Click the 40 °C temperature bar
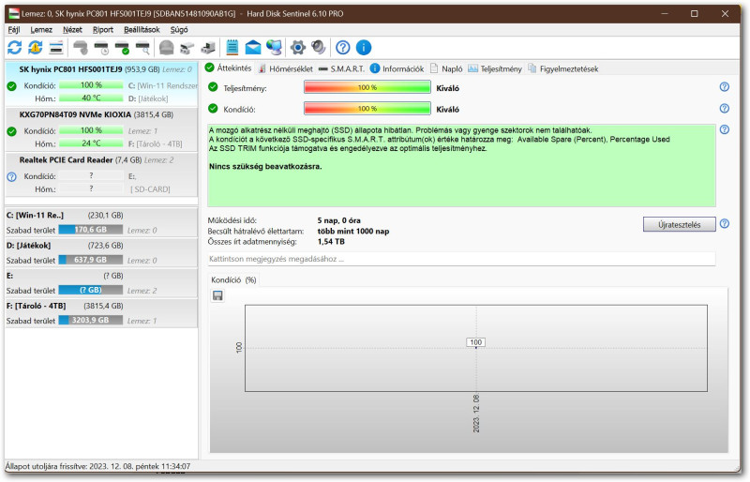Viewport: 750px width, 482px height. [91, 98]
